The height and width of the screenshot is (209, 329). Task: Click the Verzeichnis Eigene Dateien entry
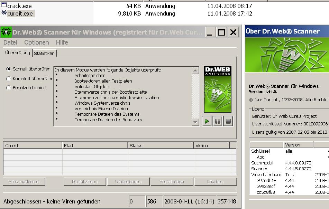[x=101, y=109]
